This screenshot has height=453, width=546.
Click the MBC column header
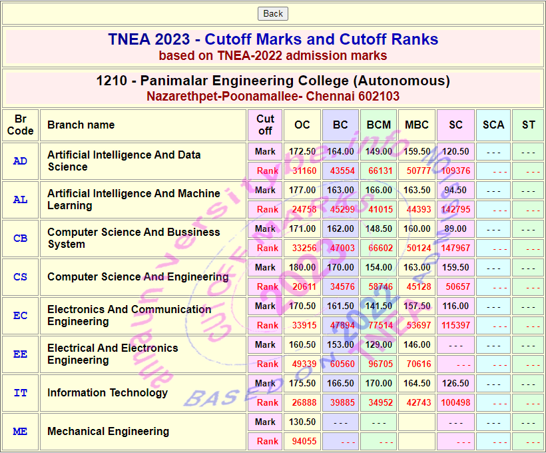point(417,125)
